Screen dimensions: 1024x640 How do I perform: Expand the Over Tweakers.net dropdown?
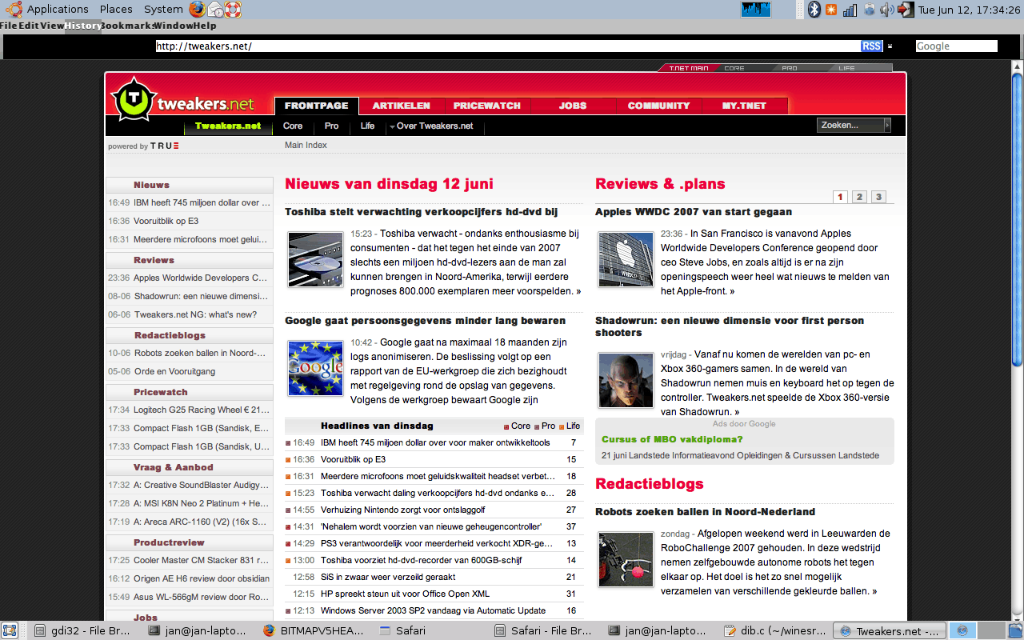(431, 126)
